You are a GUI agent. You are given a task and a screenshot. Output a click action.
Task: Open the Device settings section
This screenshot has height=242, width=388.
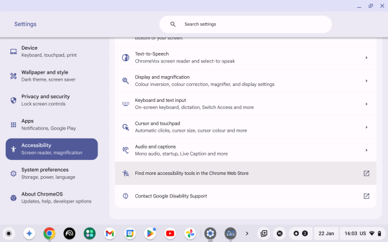tap(52, 52)
